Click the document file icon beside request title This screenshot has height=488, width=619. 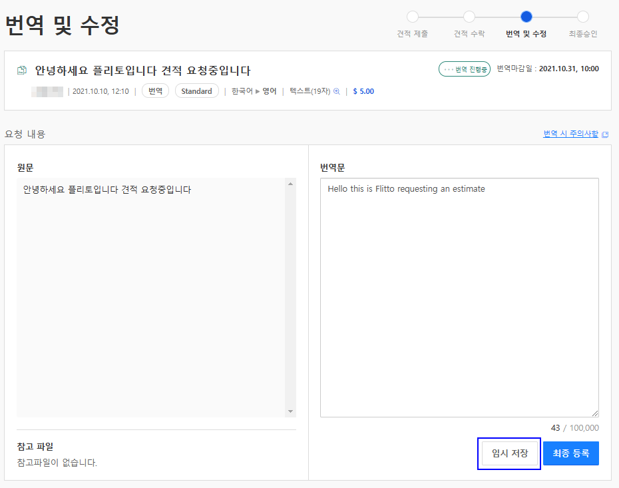point(22,71)
